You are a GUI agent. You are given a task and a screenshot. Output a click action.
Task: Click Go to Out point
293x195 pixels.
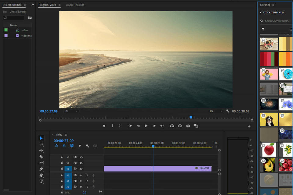point(162,126)
